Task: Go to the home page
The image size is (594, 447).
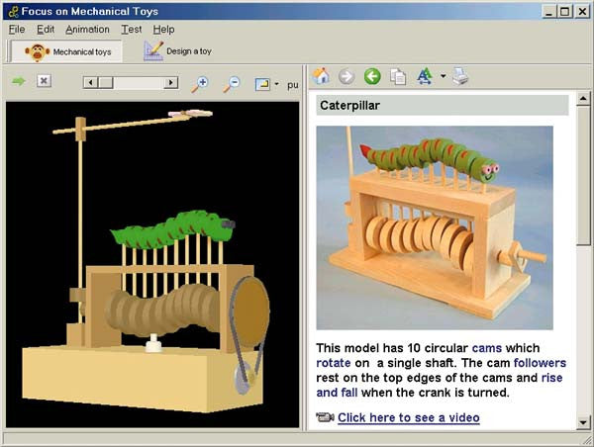Action: pos(321,76)
